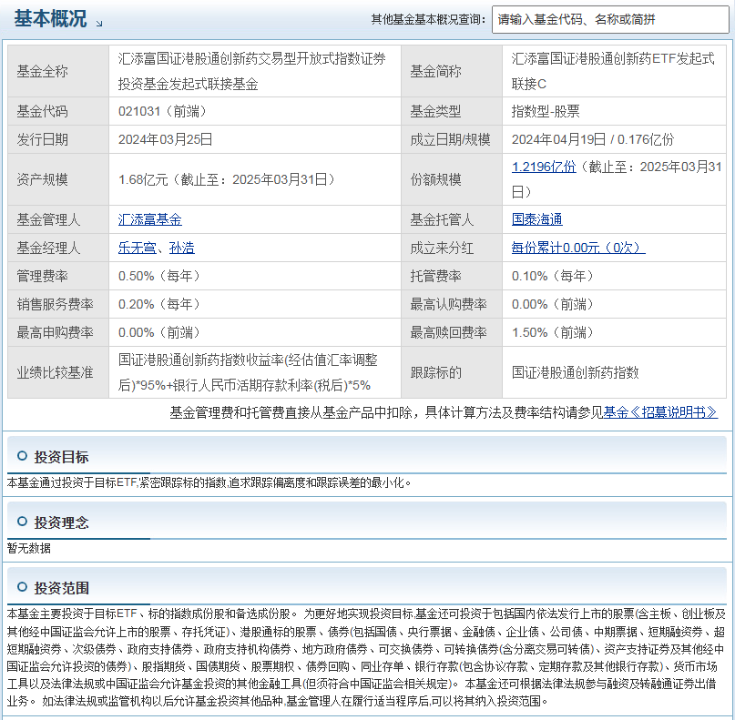Open fund manager 乐无穹 profile link
Screen dimensions: 735x720
coord(137,248)
